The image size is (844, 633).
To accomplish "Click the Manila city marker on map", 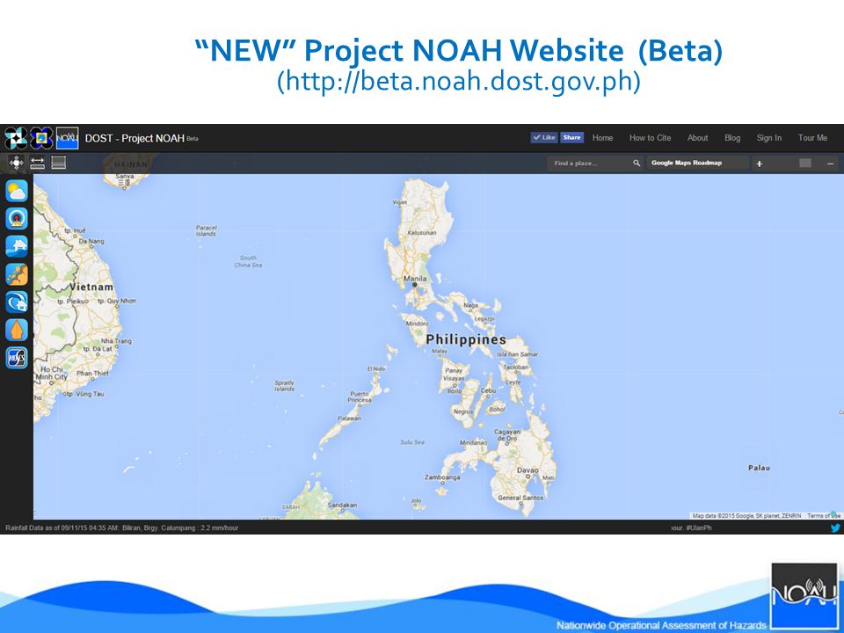I will click(x=414, y=285).
